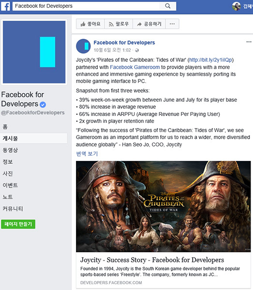Viewport: 253px width, 290px height.
Task: Click the verified badge checkmark
Action: pyautogui.click(x=43, y=105)
